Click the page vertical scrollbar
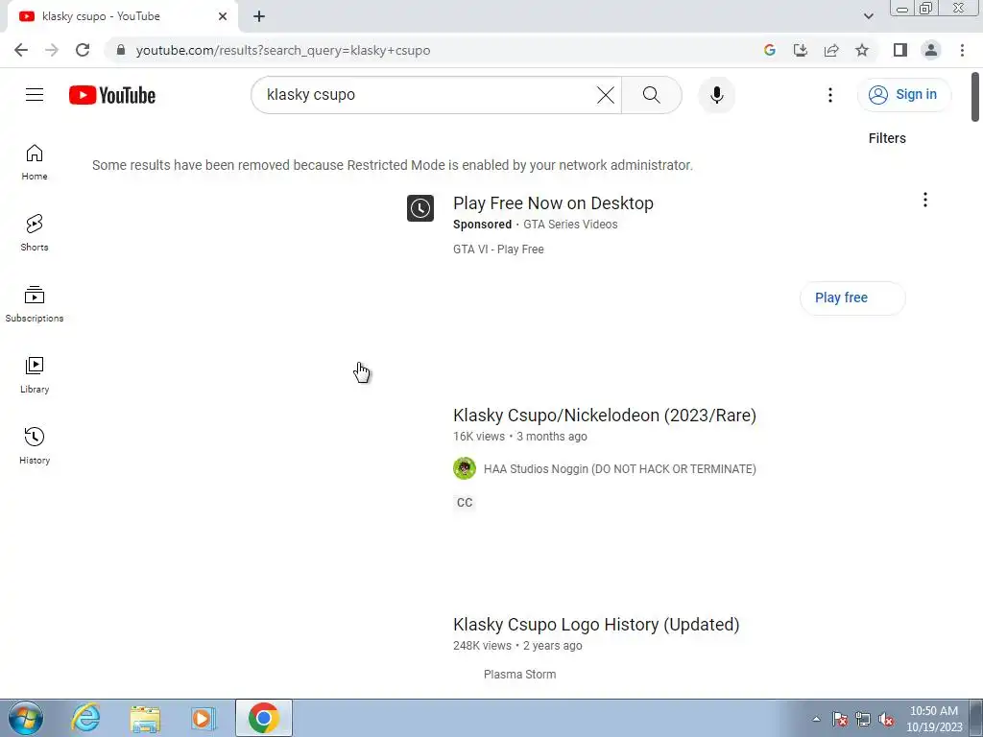 (975, 97)
